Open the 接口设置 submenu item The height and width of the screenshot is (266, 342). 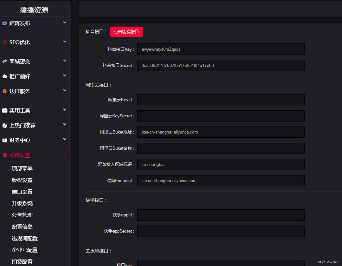pos(22,192)
